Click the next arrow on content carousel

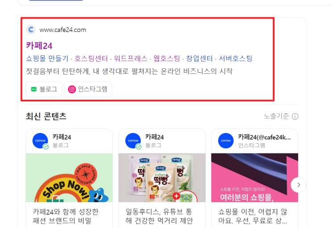(x=298, y=185)
